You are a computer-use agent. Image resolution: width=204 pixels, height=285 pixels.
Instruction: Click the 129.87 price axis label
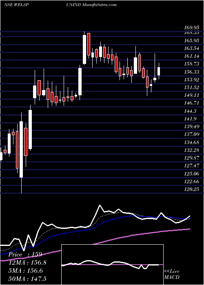tap(191, 158)
